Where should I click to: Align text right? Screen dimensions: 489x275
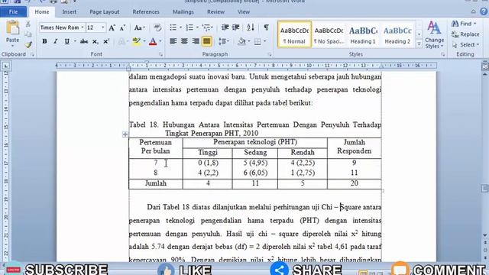pyautogui.click(x=196, y=41)
